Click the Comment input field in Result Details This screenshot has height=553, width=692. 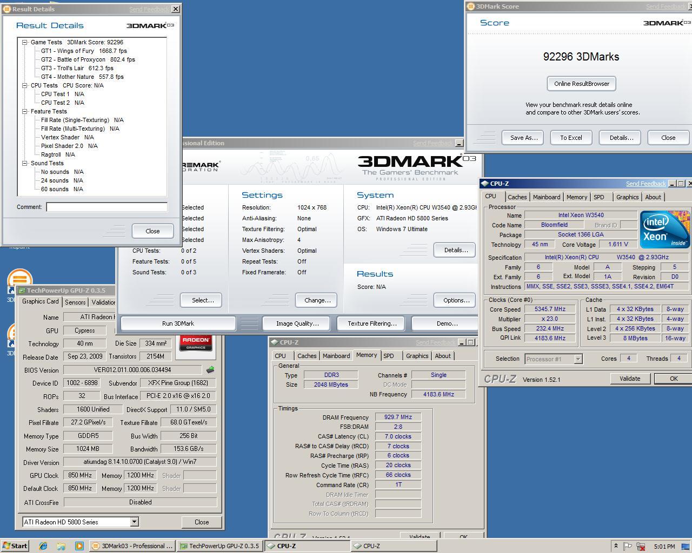[107, 207]
